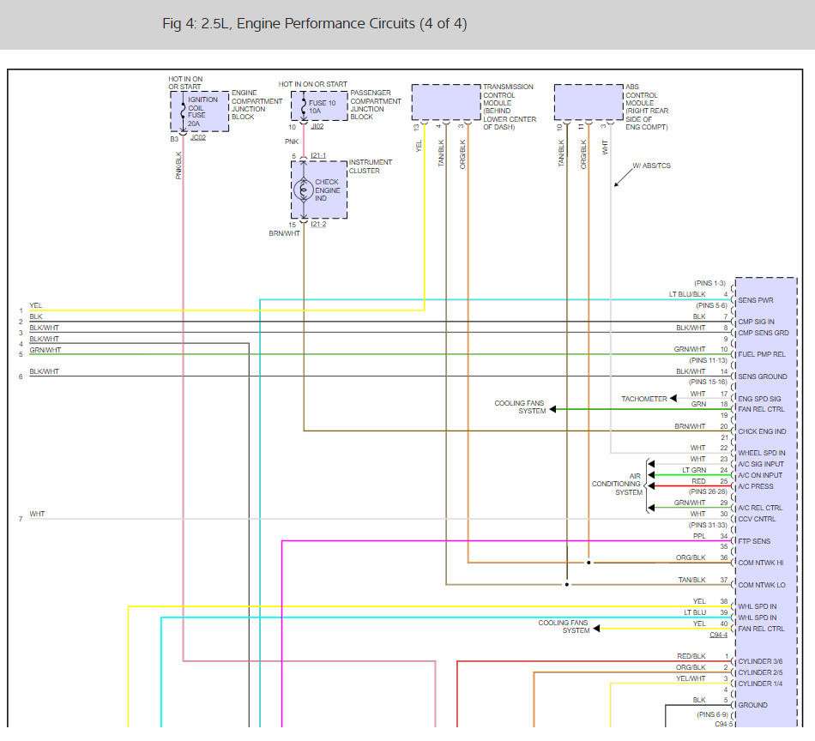Click the ORG/BLK splice dot at COM NTWK HI

point(589,563)
